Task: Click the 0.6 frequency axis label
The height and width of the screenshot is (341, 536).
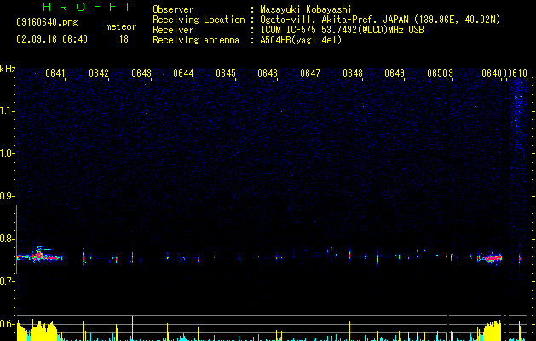Action: 7,324
